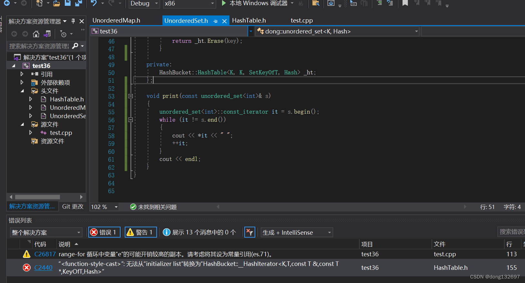
Task: Expand the 外部依赖项 node
Action: [x=22, y=82]
